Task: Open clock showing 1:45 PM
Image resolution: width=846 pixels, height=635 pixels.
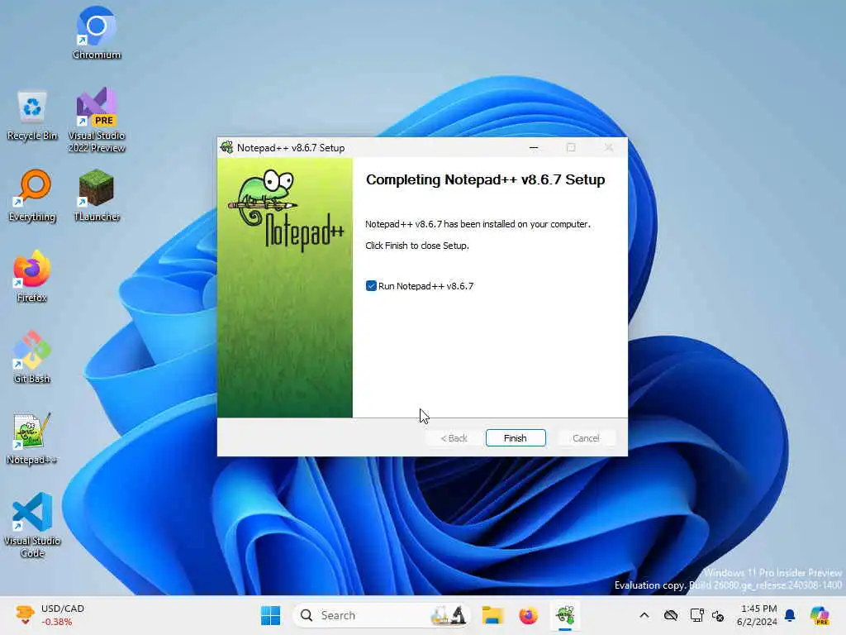Action: pos(758,615)
